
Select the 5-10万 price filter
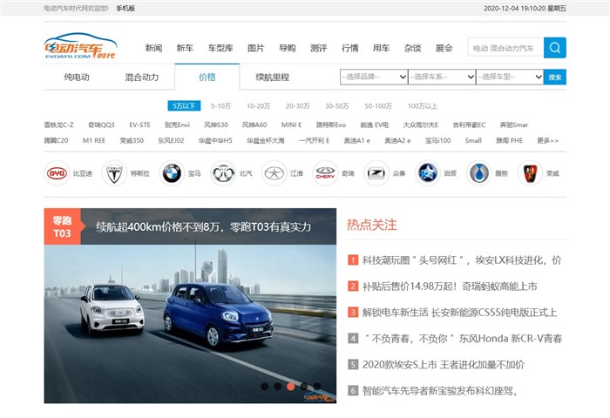[x=220, y=105]
